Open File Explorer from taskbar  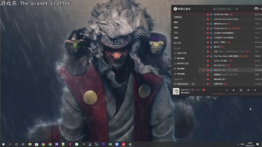point(30,144)
